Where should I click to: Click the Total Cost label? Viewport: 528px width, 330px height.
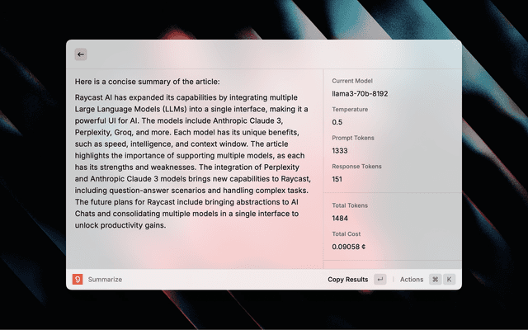tap(347, 234)
